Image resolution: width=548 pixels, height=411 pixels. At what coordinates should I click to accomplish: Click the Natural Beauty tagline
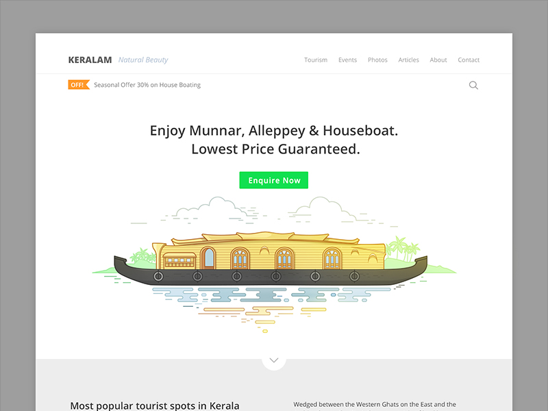tap(143, 60)
